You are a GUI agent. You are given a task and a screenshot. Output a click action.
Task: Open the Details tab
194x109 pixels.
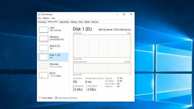pos(87,22)
